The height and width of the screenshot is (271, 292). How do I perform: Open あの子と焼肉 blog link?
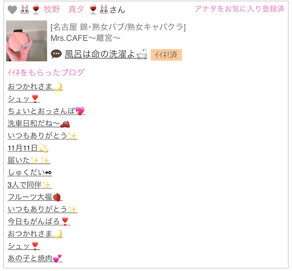point(35,258)
